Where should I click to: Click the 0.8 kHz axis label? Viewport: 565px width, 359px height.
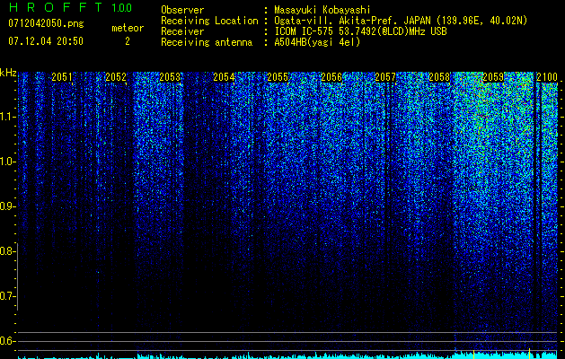[x=7, y=251]
